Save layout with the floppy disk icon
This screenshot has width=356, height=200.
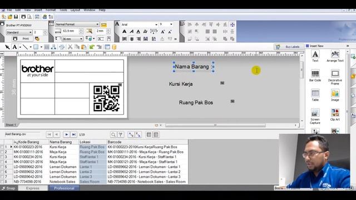16,17
